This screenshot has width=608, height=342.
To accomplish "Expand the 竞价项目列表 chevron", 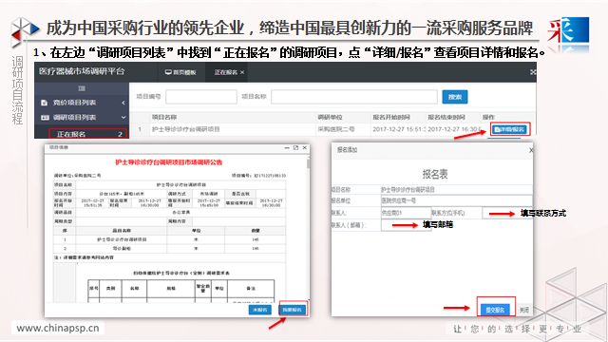I will (x=123, y=103).
